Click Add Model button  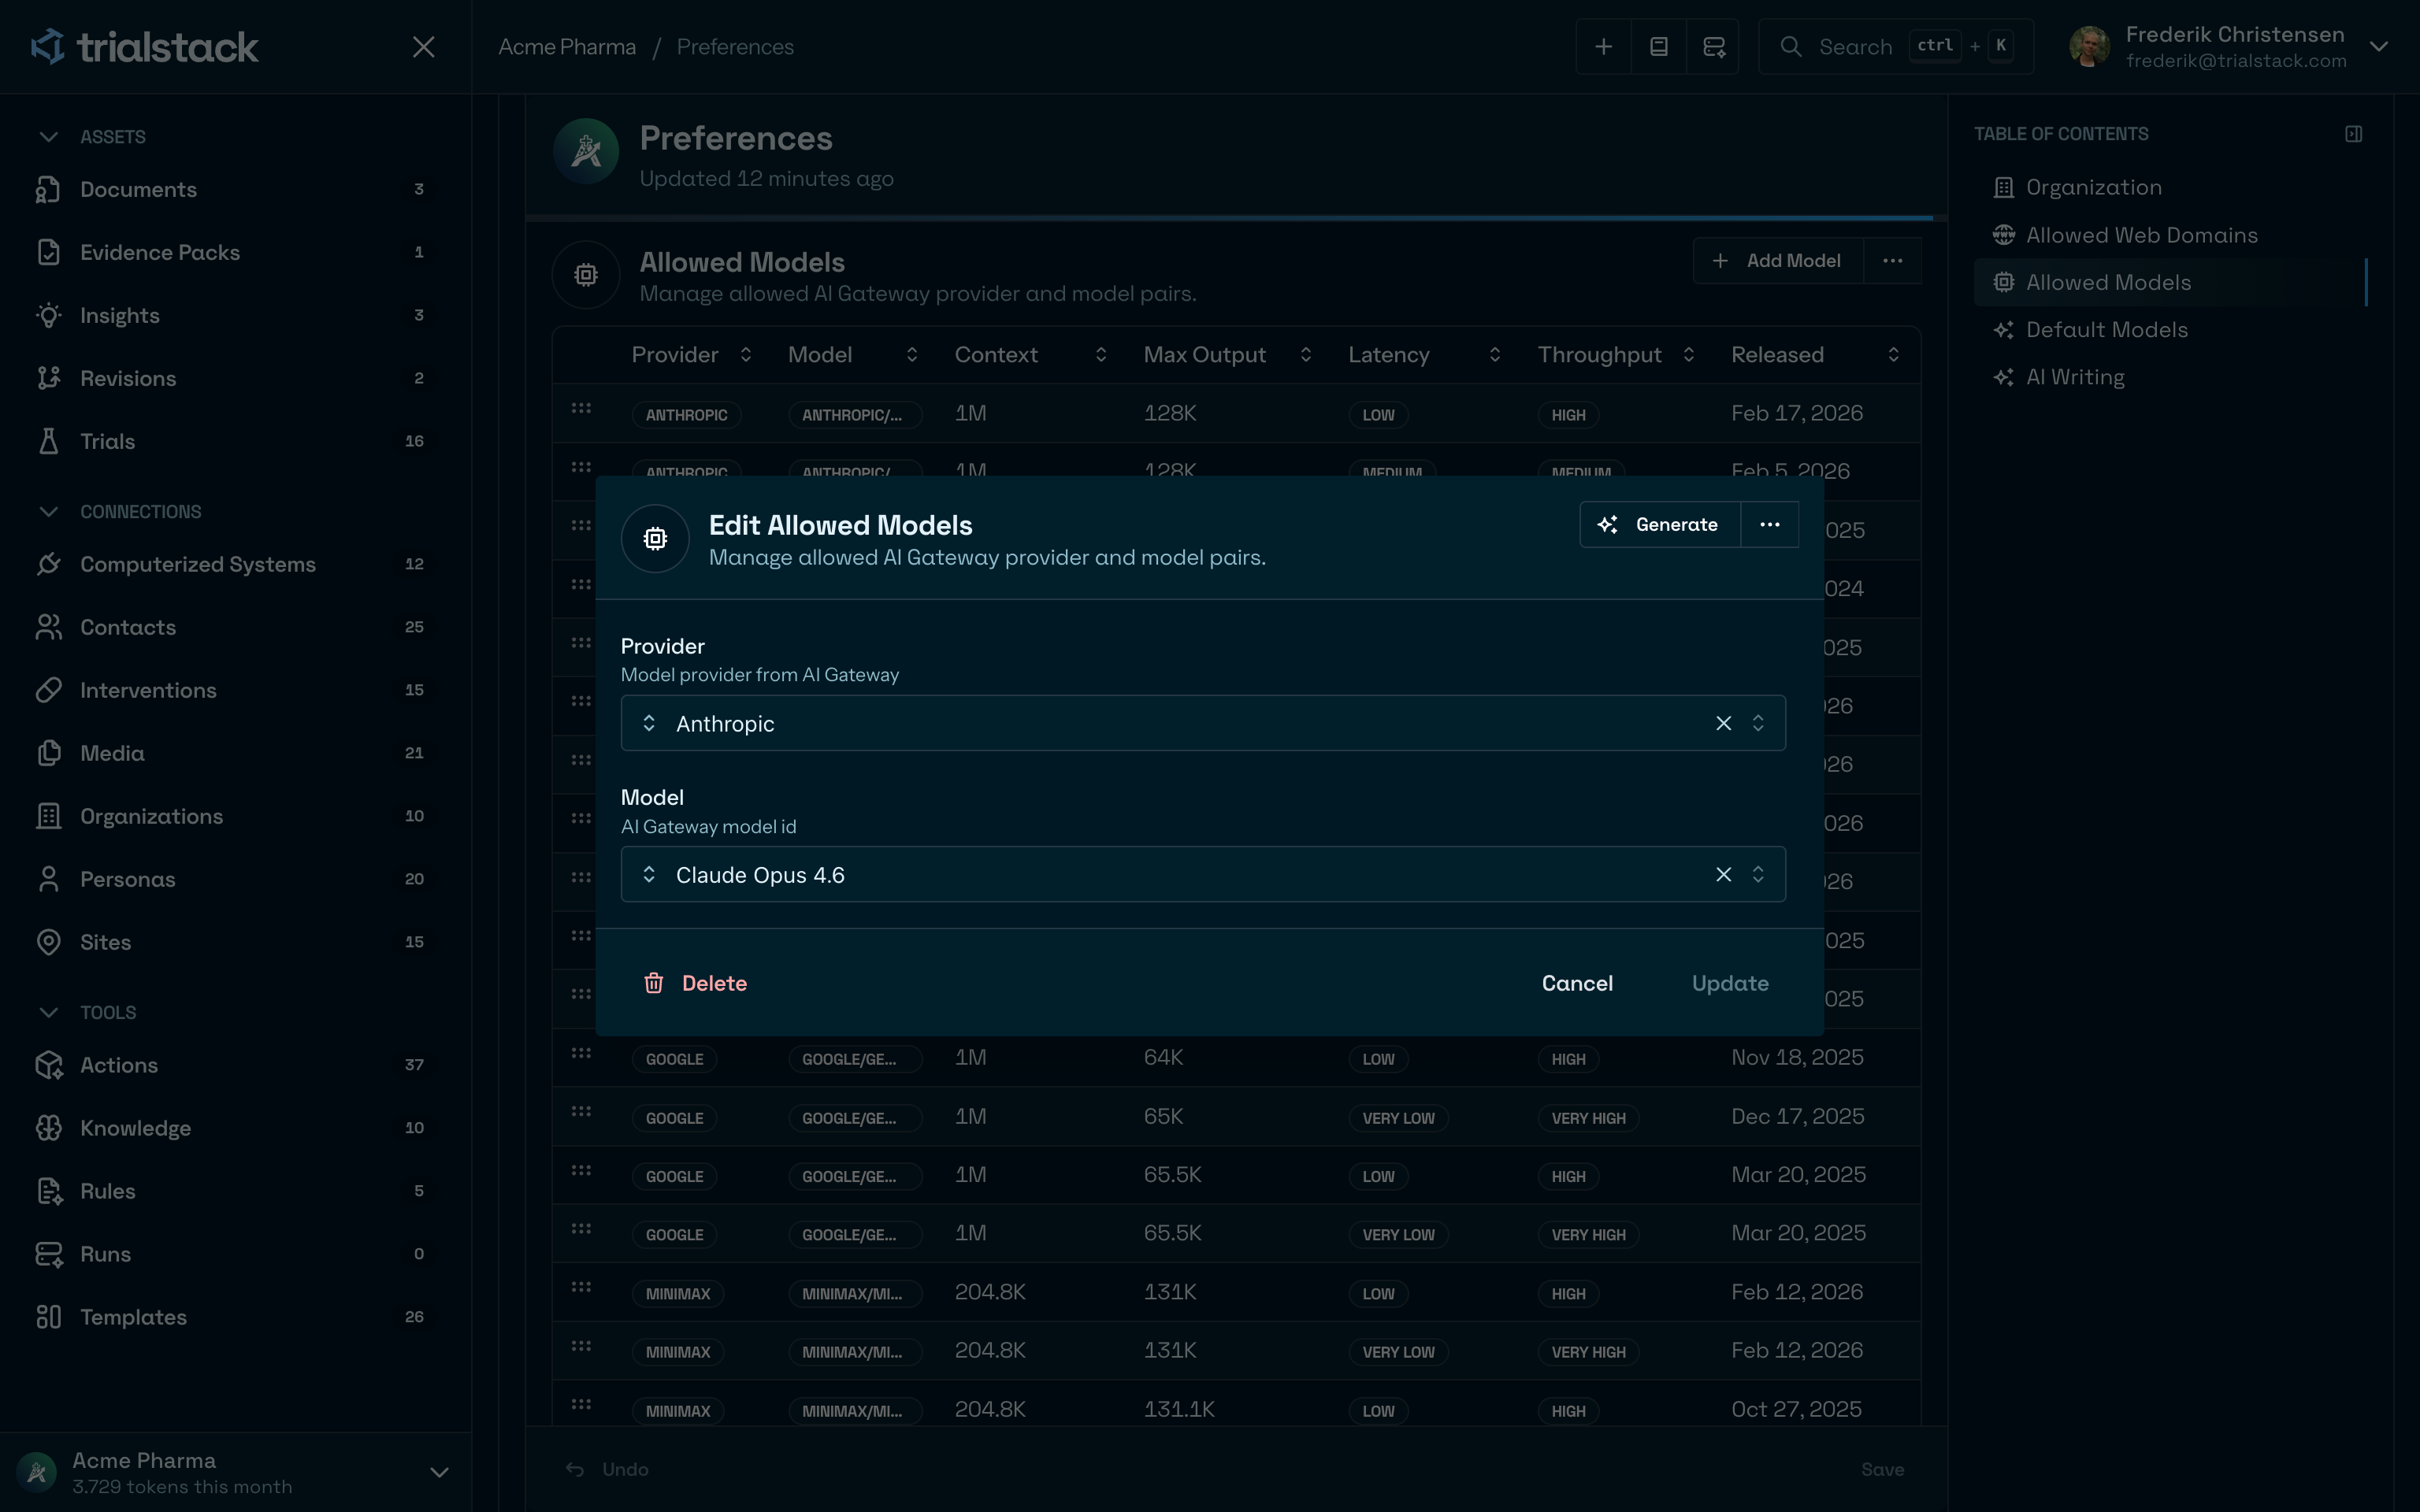click(x=1778, y=261)
